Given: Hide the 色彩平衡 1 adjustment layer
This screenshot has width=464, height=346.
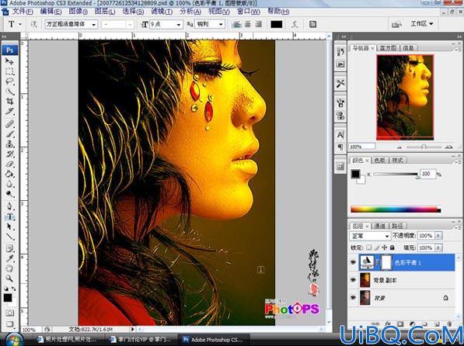Looking at the screenshot, I should point(353,262).
